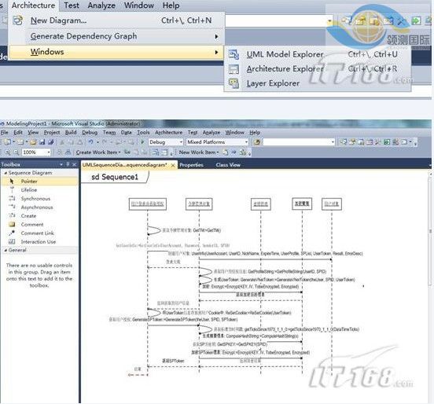Click the Layer Explorer menu icon
The width and height of the screenshot is (434, 404).
(x=234, y=83)
